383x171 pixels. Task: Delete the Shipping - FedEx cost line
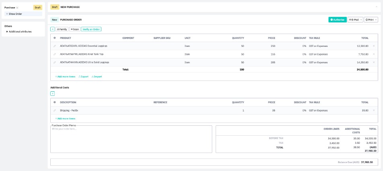pyautogui.click(x=374, y=110)
